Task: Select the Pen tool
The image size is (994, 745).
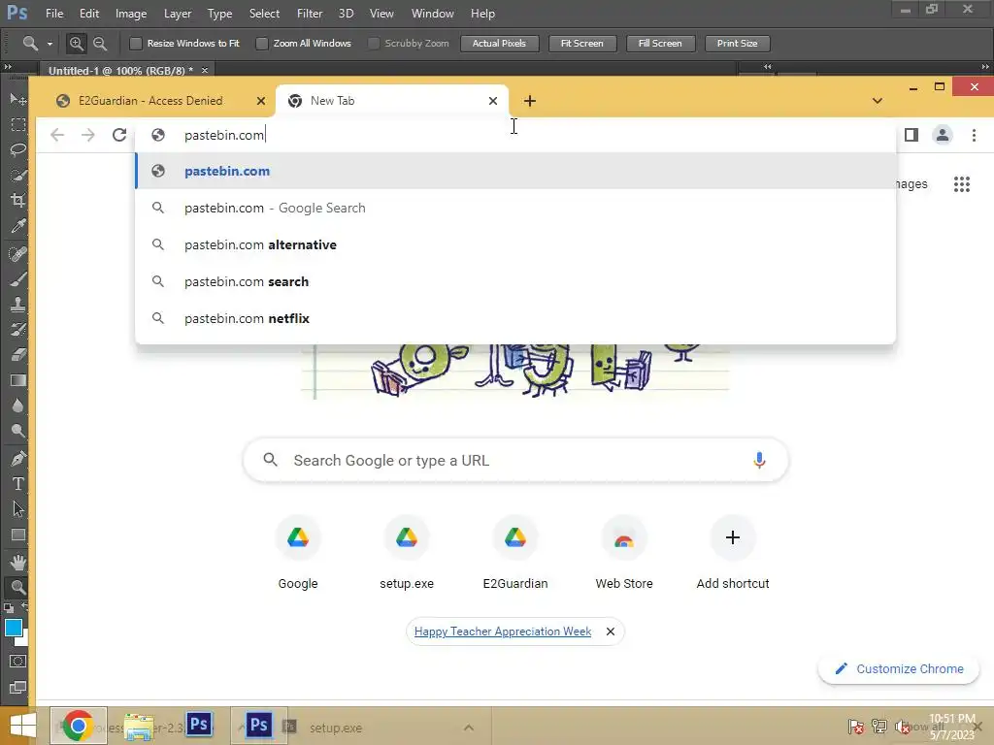Action: coord(17,459)
